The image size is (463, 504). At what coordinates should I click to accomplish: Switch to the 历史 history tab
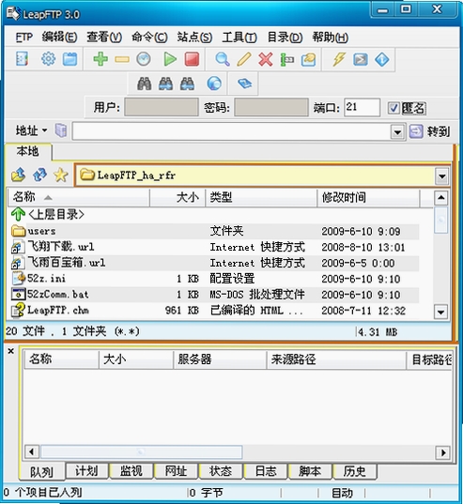[354, 471]
